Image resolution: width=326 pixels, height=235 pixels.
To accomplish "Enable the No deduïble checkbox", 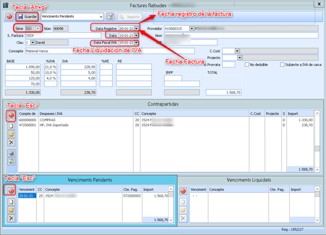I will pos(247,65).
